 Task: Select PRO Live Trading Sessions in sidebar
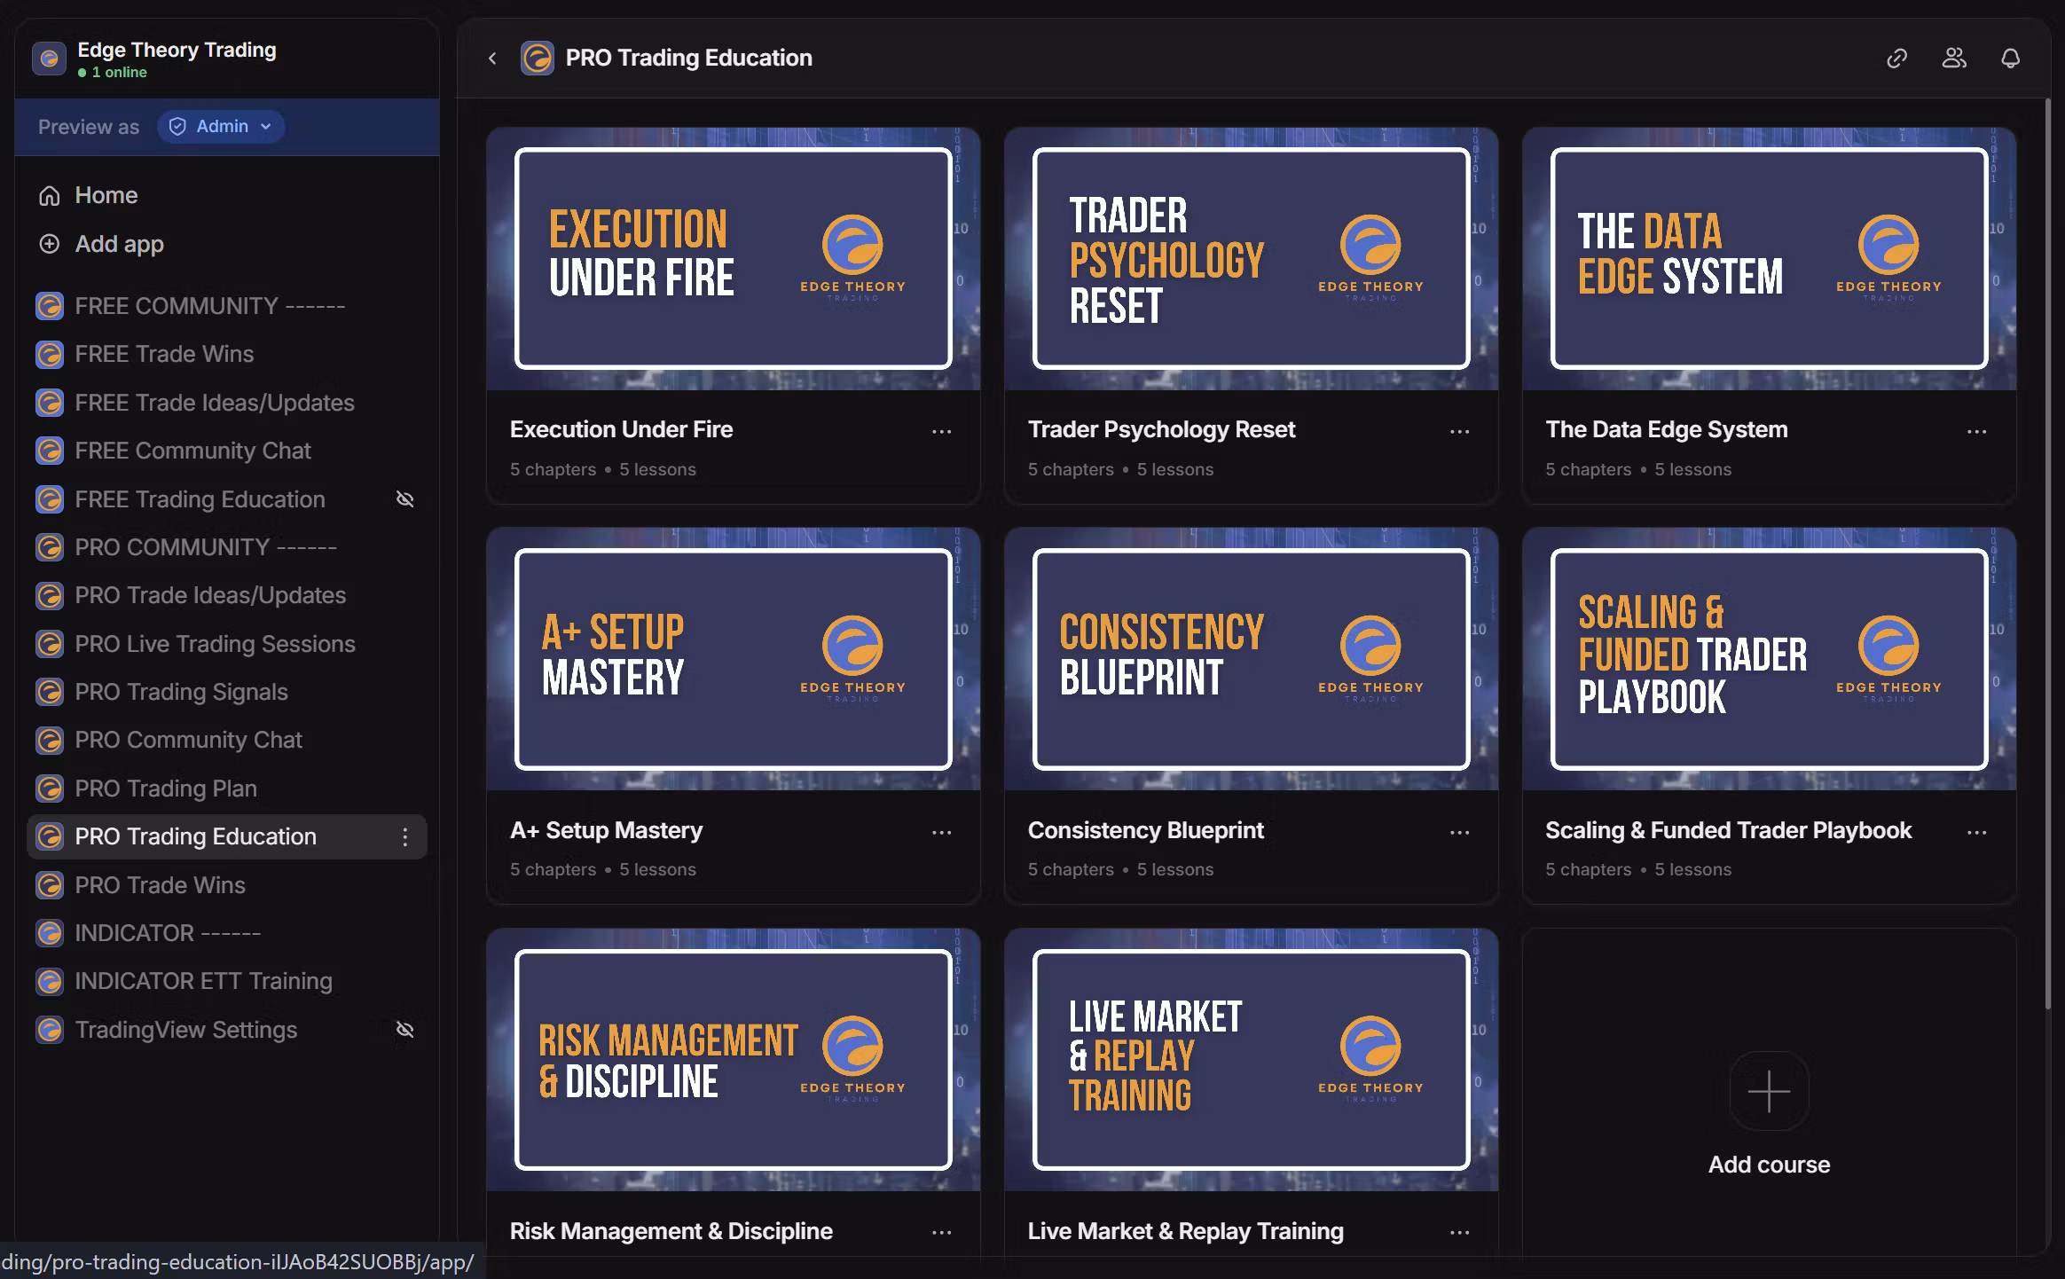pos(227,644)
